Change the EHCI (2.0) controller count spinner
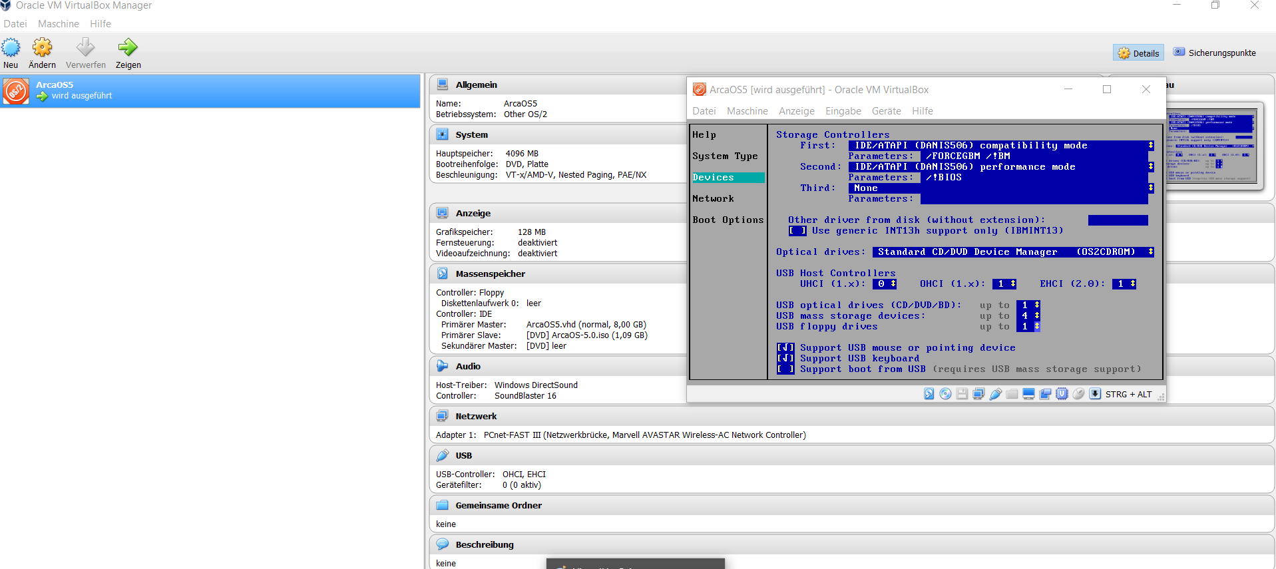This screenshot has width=1276, height=569. (1124, 284)
